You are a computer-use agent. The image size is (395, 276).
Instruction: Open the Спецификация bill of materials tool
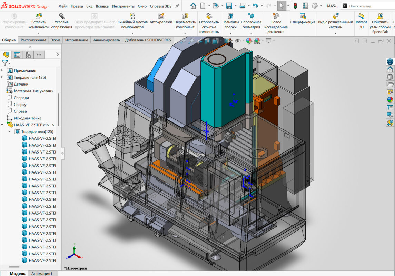click(303, 16)
